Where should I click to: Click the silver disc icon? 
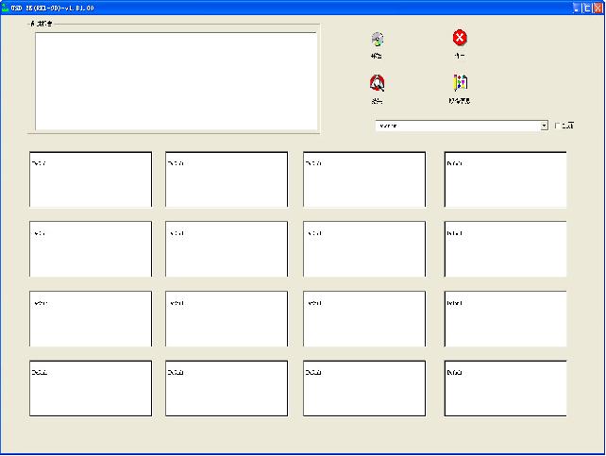click(378, 39)
